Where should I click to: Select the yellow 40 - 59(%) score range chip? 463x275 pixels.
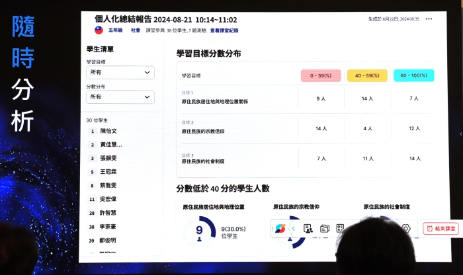(367, 75)
